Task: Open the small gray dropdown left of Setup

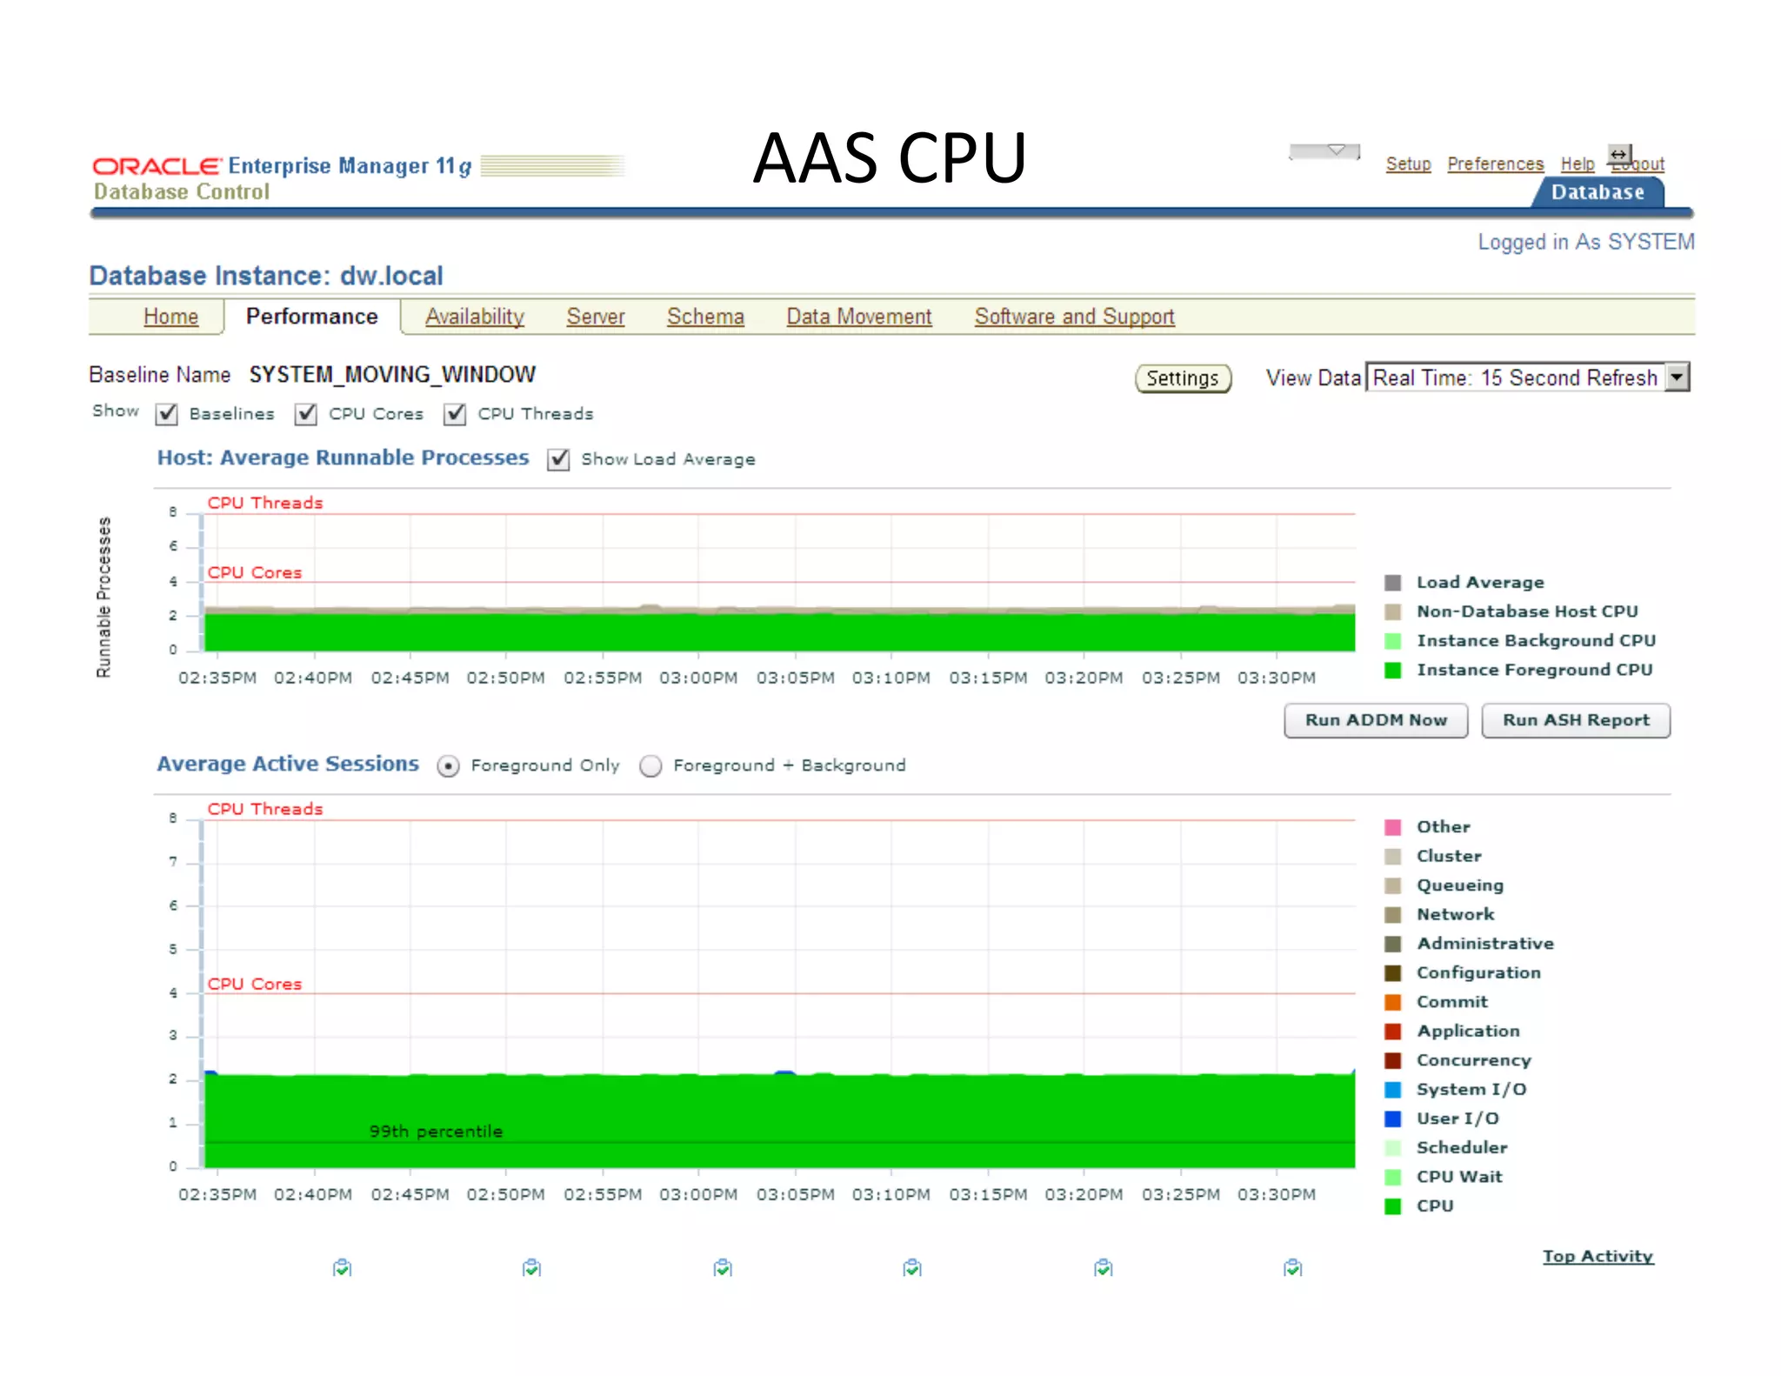Action: pos(1324,151)
